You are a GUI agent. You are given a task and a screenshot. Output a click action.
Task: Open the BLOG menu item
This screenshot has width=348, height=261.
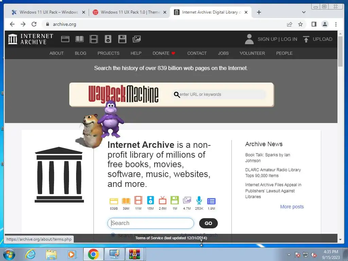[81, 53]
